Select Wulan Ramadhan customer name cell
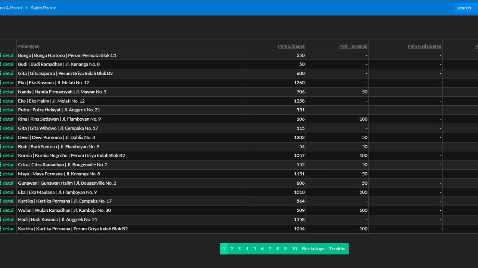 131,210
